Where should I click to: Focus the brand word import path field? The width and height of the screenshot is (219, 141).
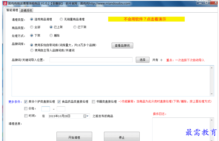tap(91, 60)
